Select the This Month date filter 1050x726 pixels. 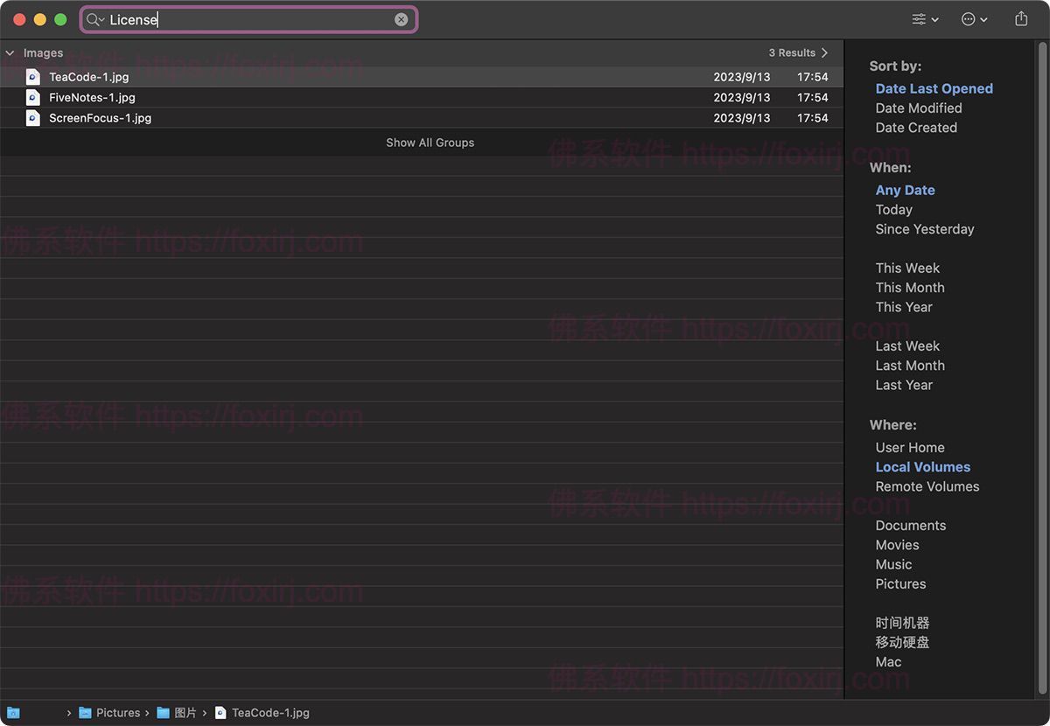pos(909,288)
